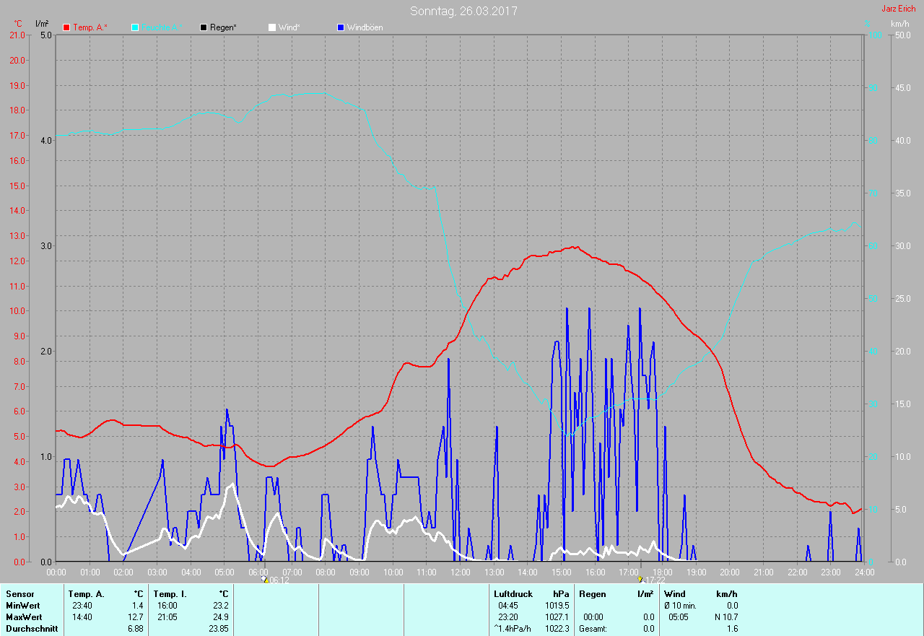Click the 'Ø 10 min.' wind label
Viewport: 924px width, 636px height.
[681, 606]
